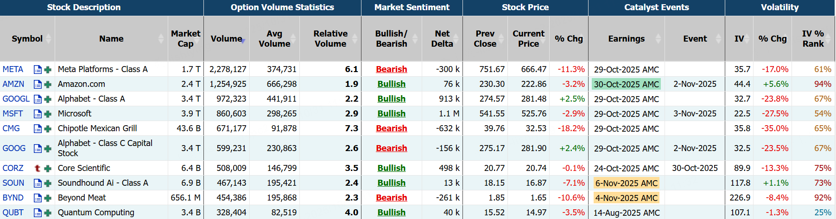Open the document icon in the BYND row

tap(38, 198)
